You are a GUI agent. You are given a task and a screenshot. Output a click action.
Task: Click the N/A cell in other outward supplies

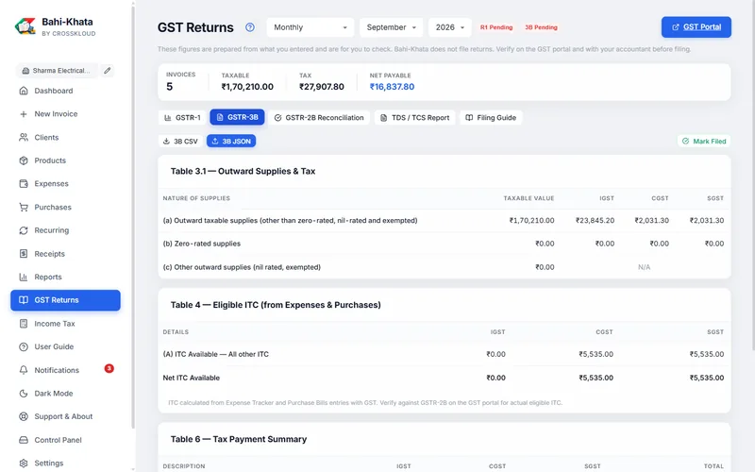click(645, 267)
